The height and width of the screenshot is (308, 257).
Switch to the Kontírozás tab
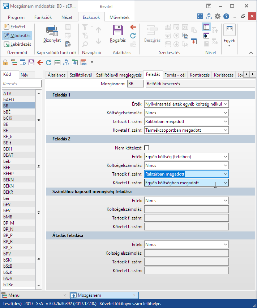200,75
